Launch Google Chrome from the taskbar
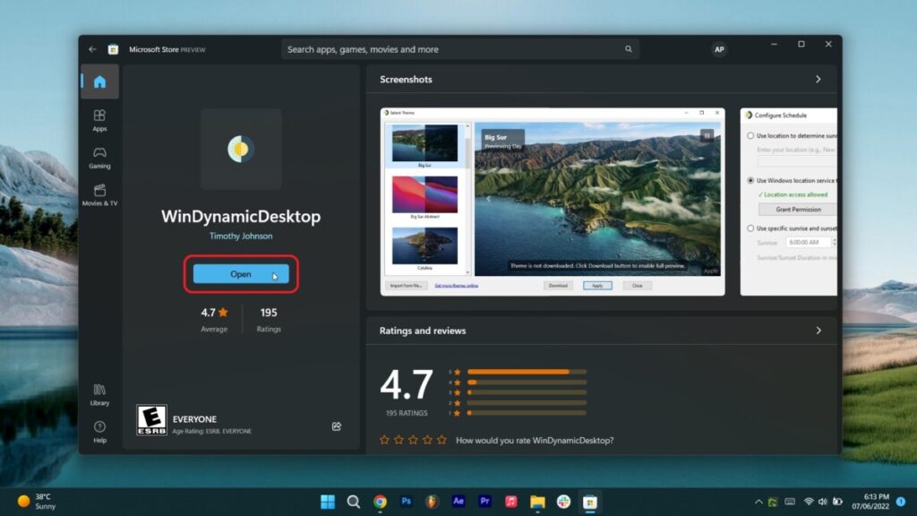The width and height of the screenshot is (917, 516). (x=380, y=502)
